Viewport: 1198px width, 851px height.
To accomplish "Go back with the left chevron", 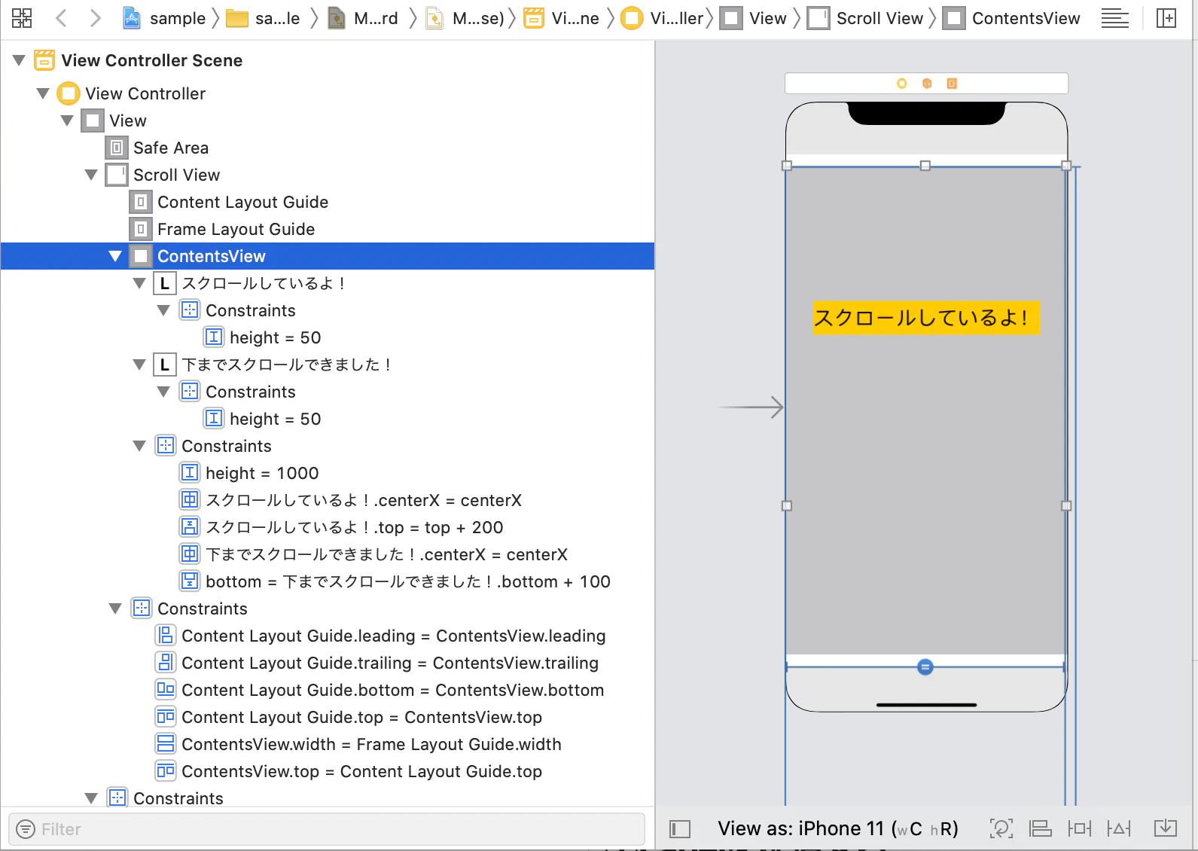I will [x=62, y=18].
